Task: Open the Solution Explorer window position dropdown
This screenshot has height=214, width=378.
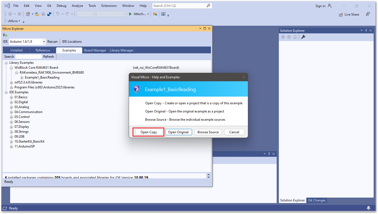Action: pos(361,30)
